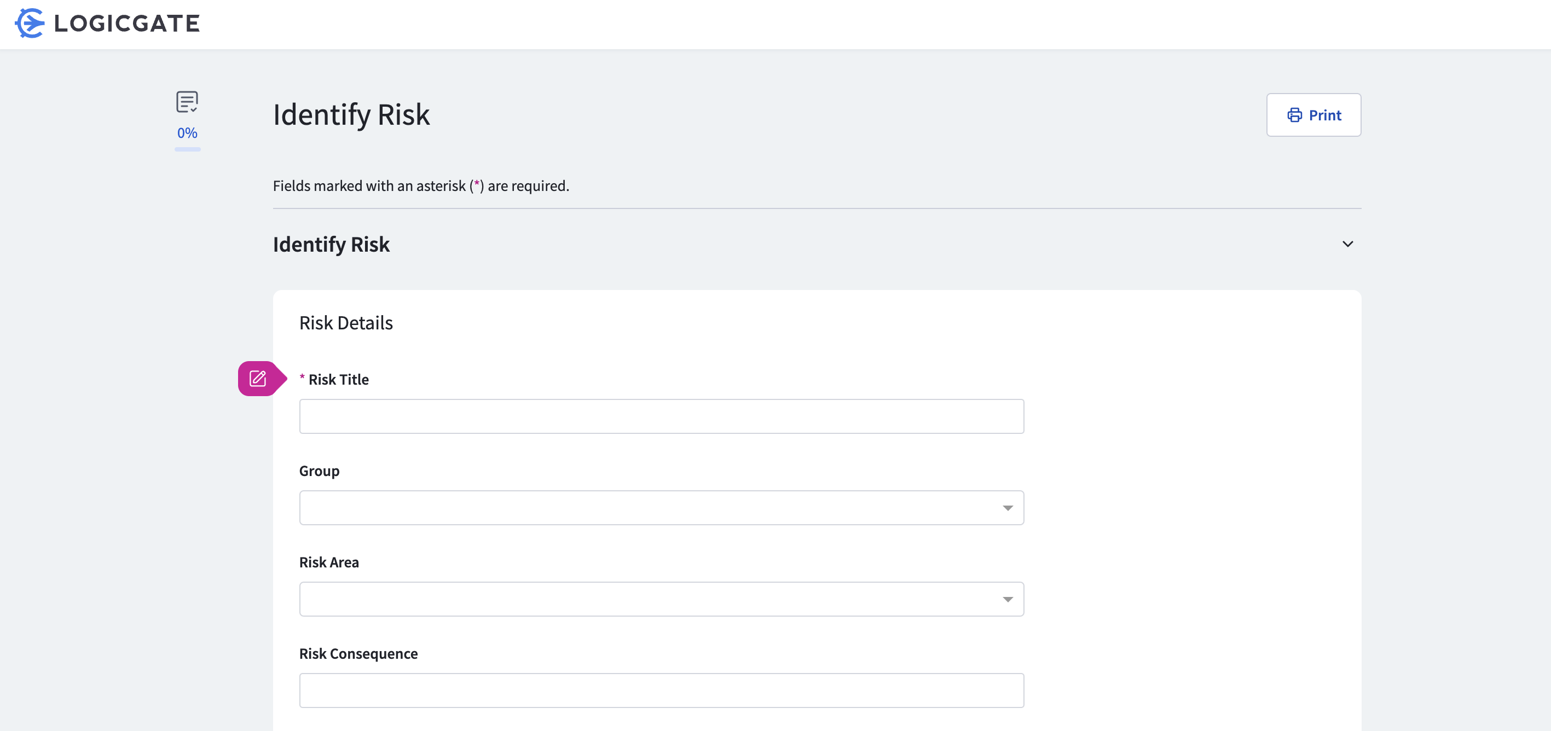Viewport: 1551px width, 731px height.
Task: Click the Print button
Action: (1313, 114)
